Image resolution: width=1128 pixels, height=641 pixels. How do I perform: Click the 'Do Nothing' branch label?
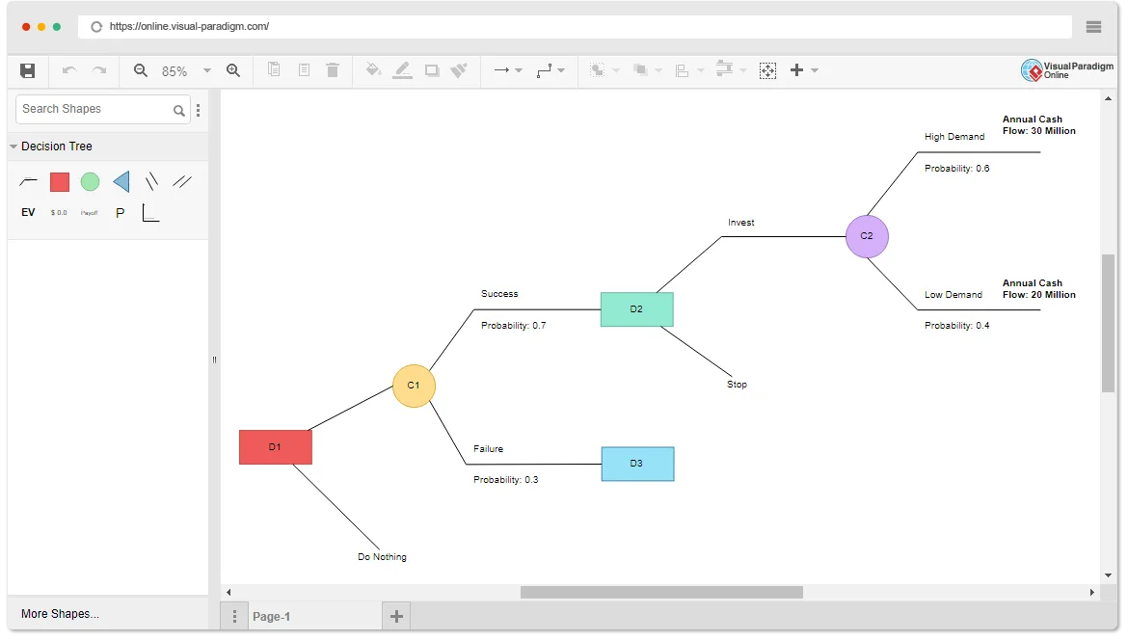point(382,557)
